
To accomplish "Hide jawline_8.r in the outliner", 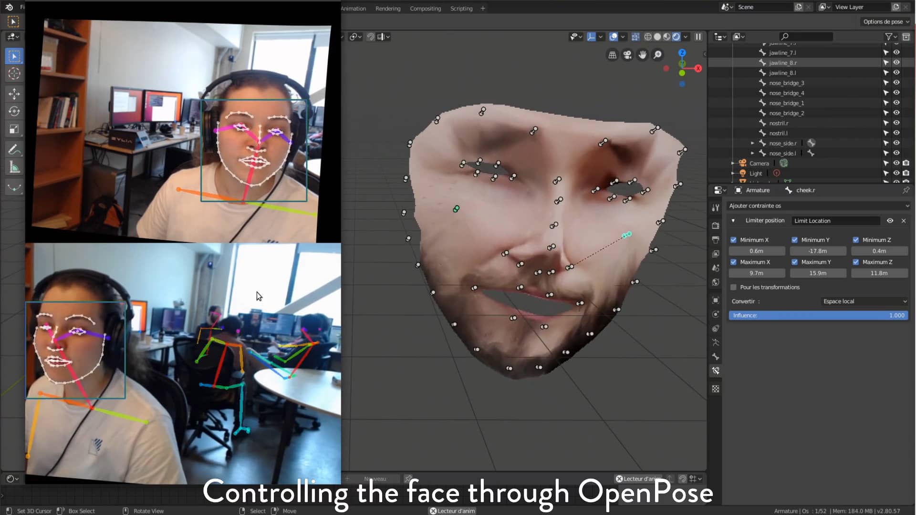I will pyautogui.click(x=897, y=62).
